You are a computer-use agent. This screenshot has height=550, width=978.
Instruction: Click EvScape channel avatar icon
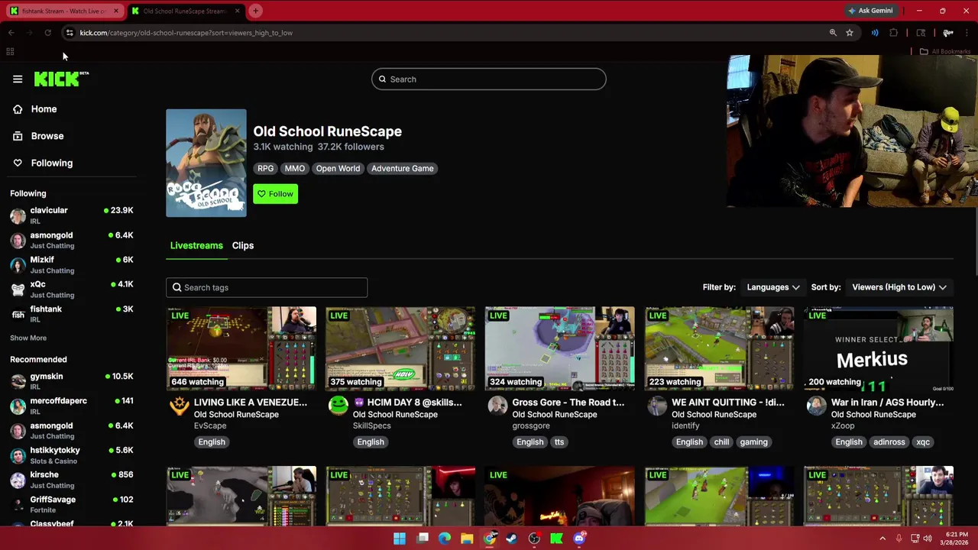click(179, 406)
